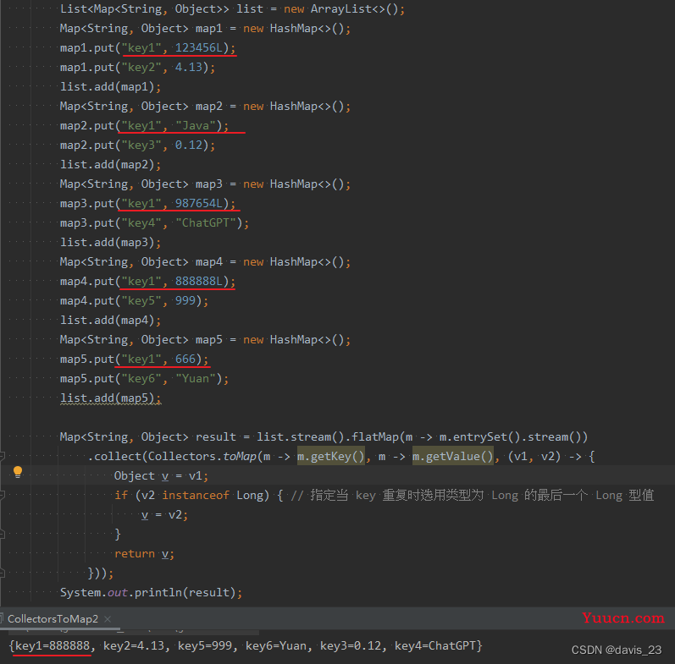The image size is (675, 664).
Task: Place cursor on map4.put("key1", 888888L)
Action: (x=147, y=282)
